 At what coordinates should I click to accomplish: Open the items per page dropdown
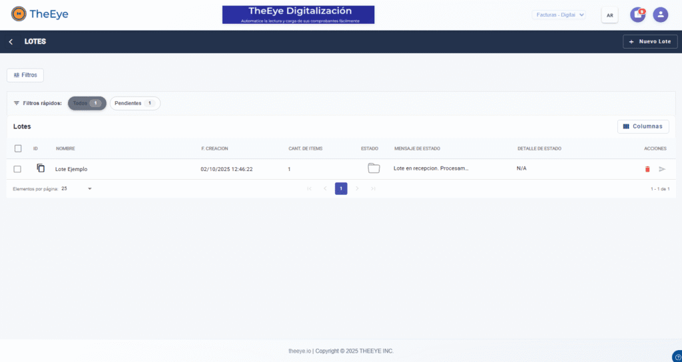point(77,188)
